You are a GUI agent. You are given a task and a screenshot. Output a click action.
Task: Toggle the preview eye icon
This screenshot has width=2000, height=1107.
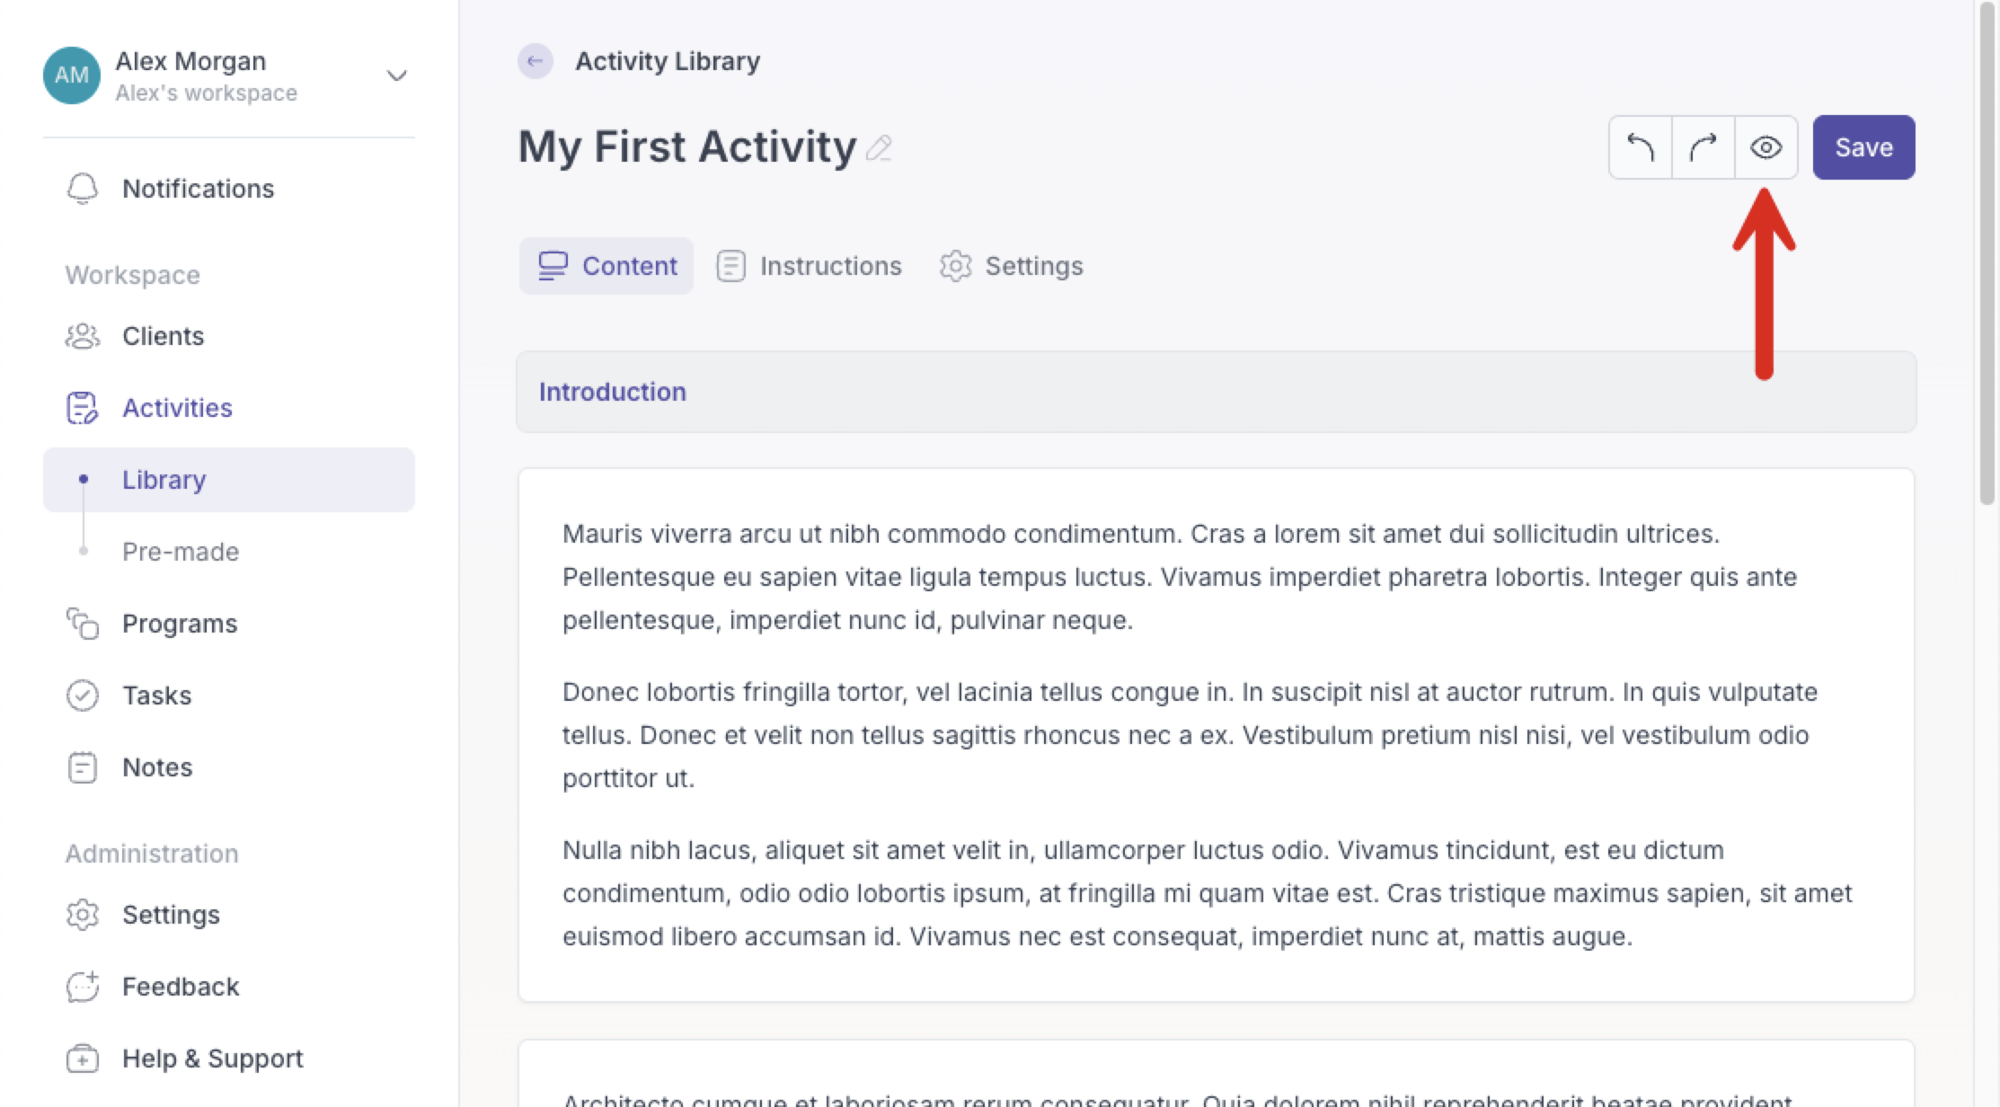(x=1765, y=147)
